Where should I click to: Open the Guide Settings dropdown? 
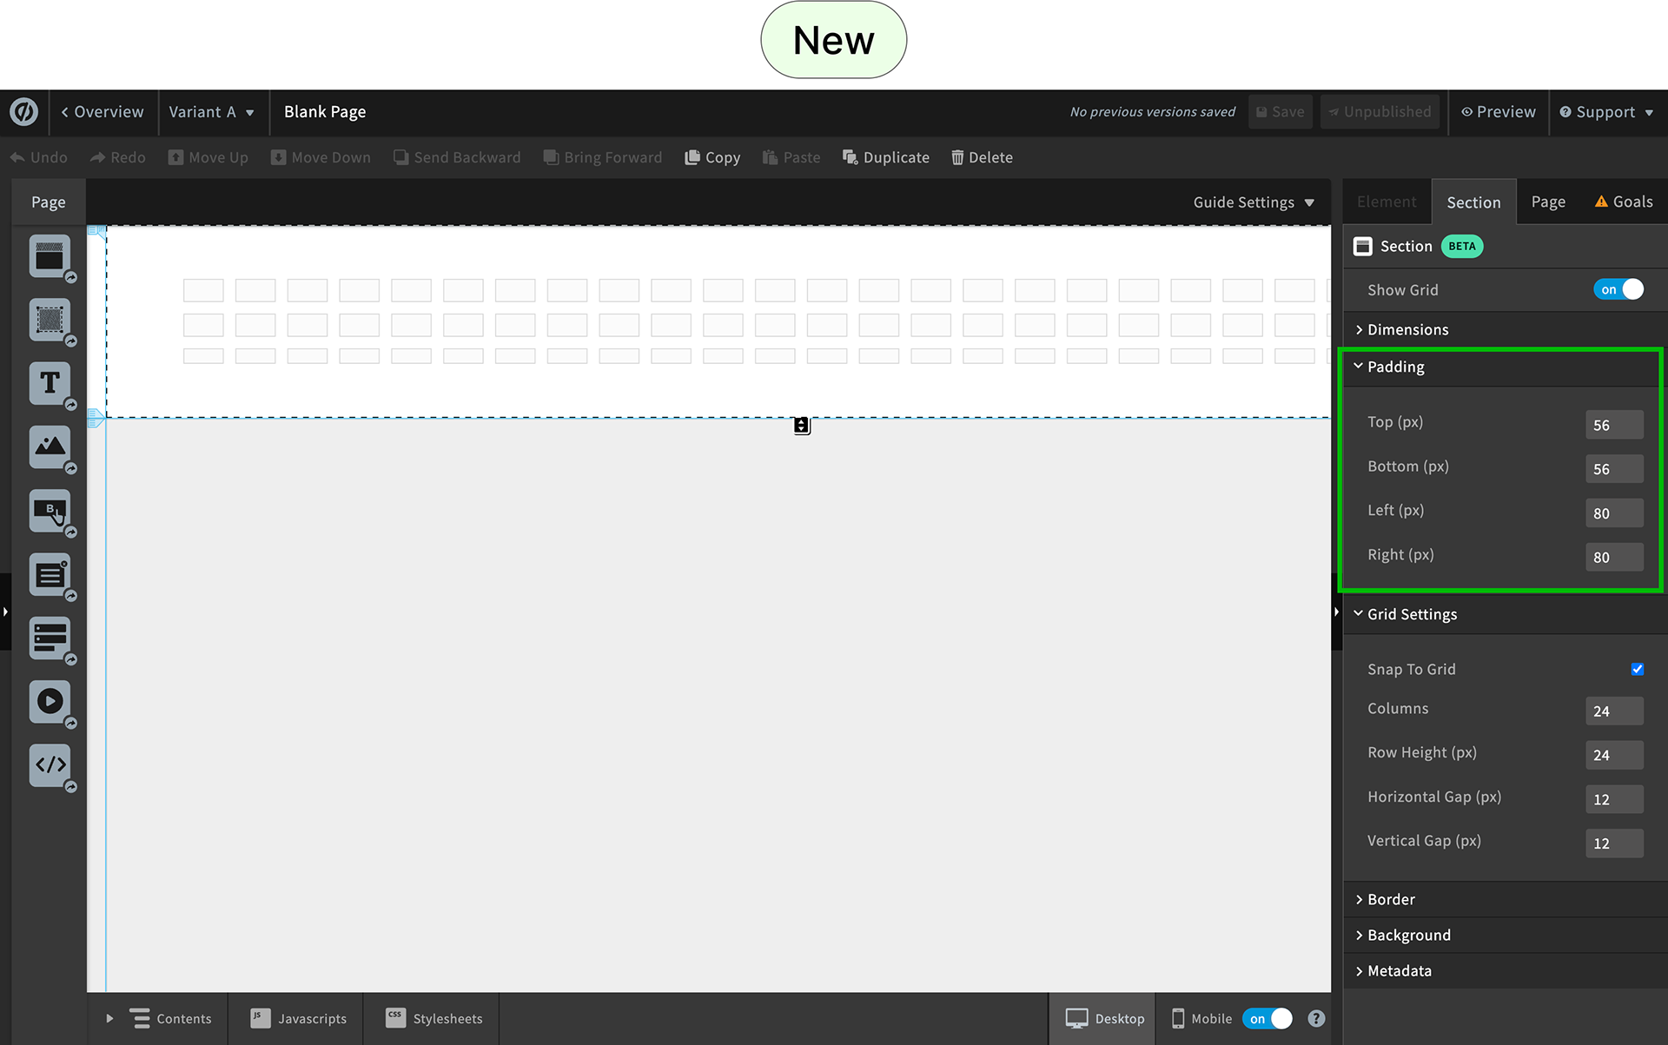point(1253,202)
